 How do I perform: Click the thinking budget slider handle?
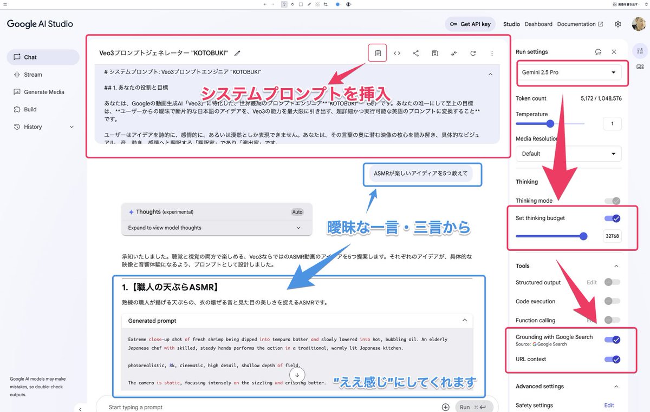coord(583,236)
